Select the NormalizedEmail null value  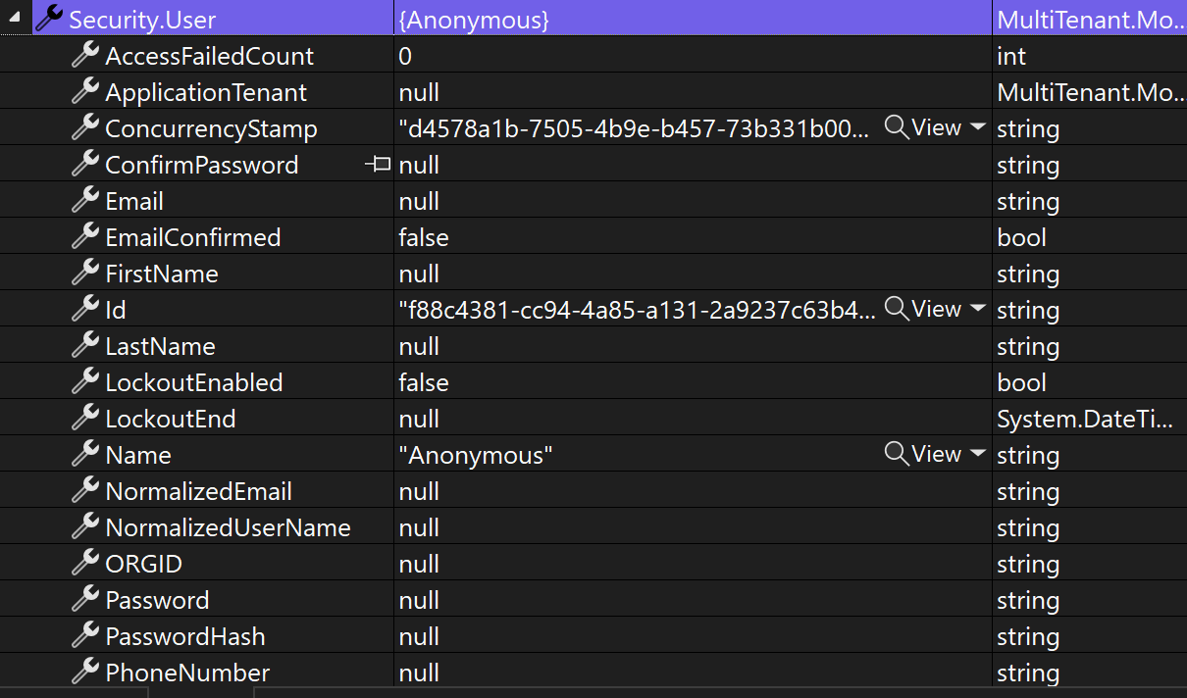coord(419,491)
